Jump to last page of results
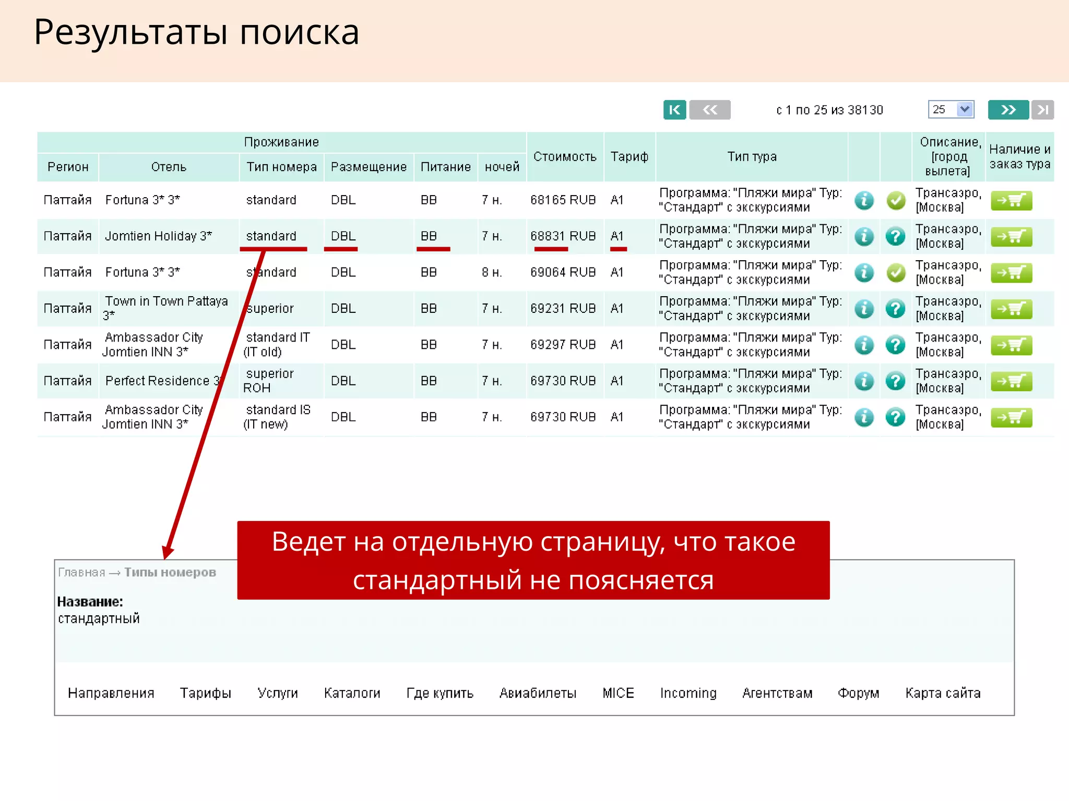The width and height of the screenshot is (1069, 801). pos(1043,110)
